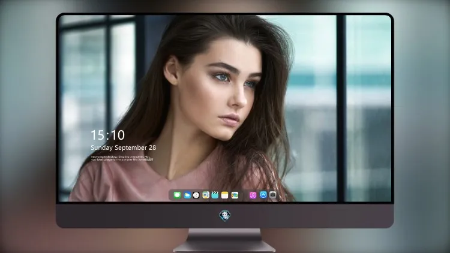450x253 pixels.
Task: Click the small tagline text under date
Action: (x=122, y=158)
